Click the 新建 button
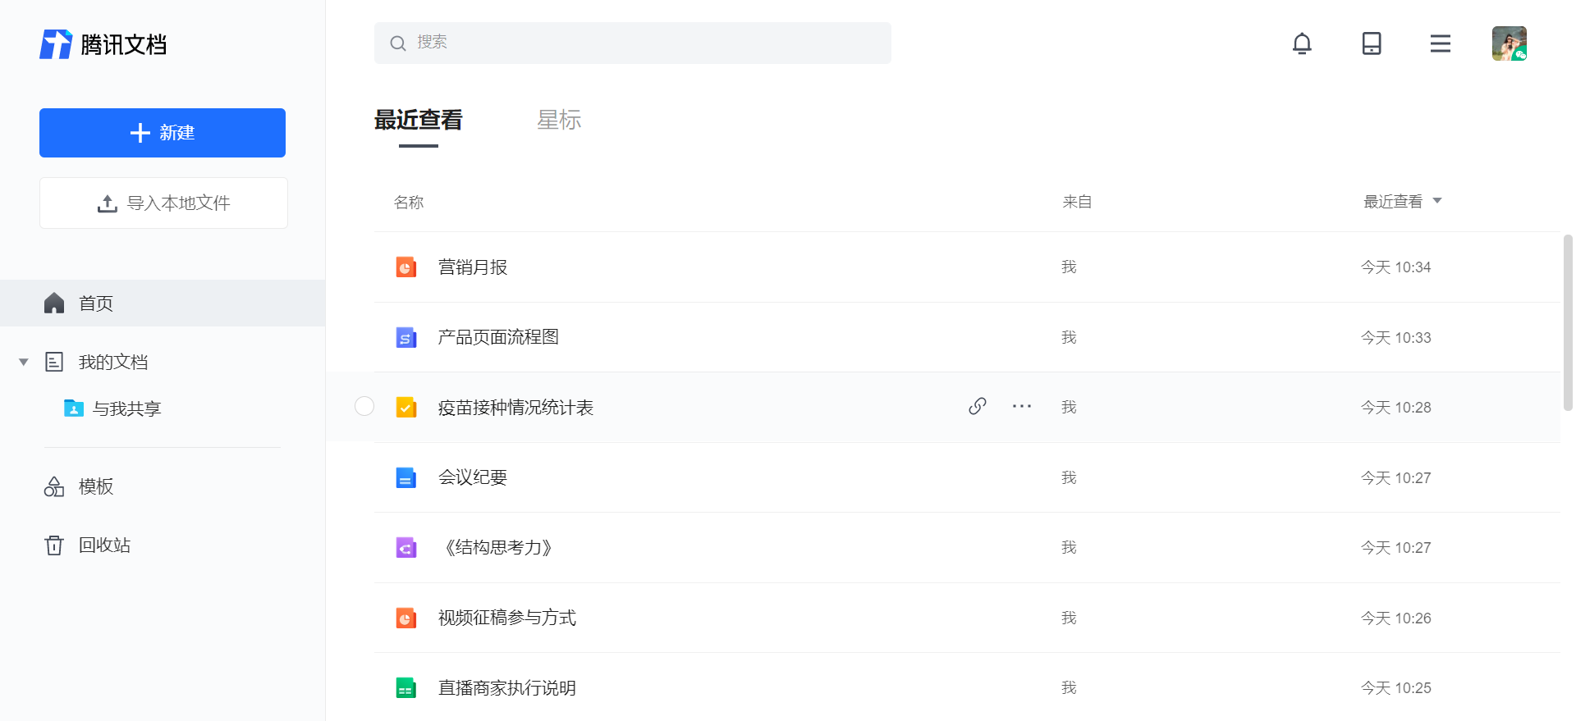Screen dimensions: 1576x721 tap(163, 133)
